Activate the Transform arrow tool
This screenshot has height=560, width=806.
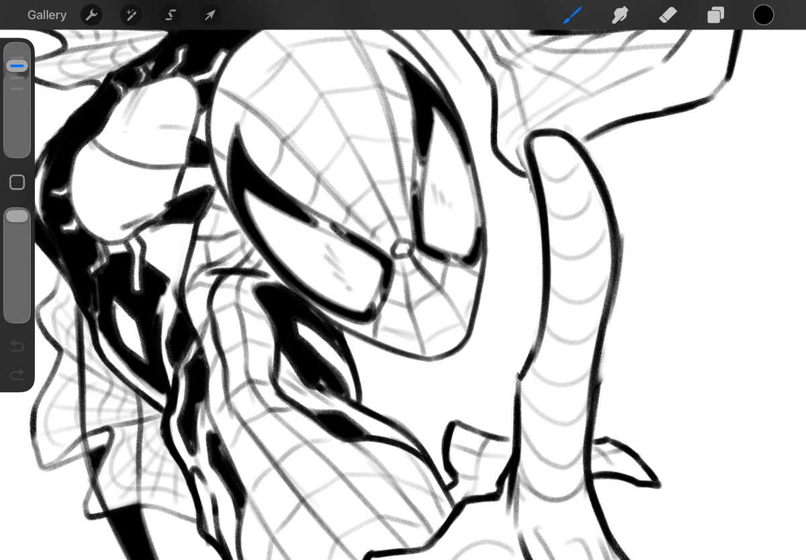point(210,15)
